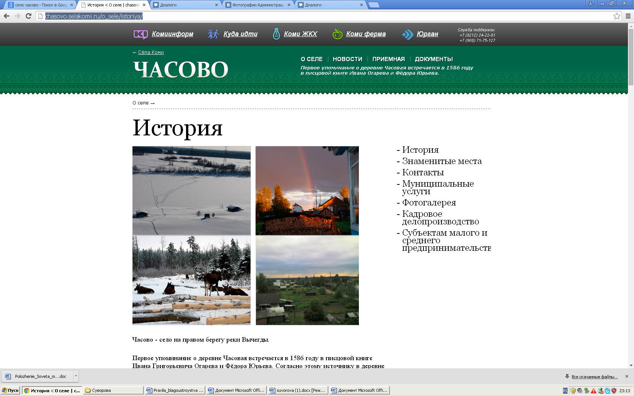This screenshot has width=634, height=396.
Task: Open История in the side menu
Action: pyautogui.click(x=420, y=150)
